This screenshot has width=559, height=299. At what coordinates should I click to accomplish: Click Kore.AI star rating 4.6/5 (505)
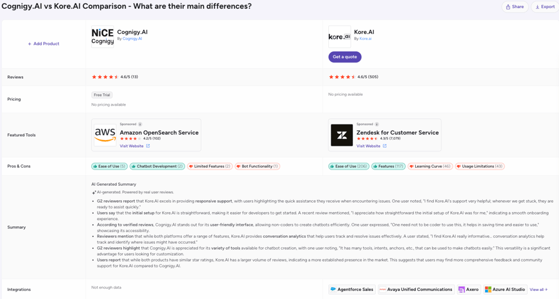point(353,77)
